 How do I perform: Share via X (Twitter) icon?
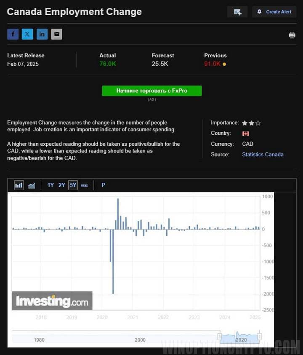tap(27, 34)
